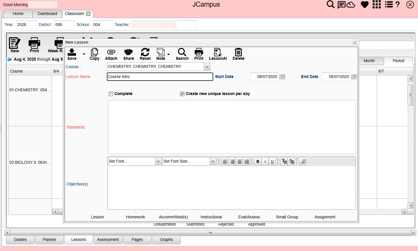The image size is (418, 251).
Task: Expand the Course dropdown
Action: 207,67
